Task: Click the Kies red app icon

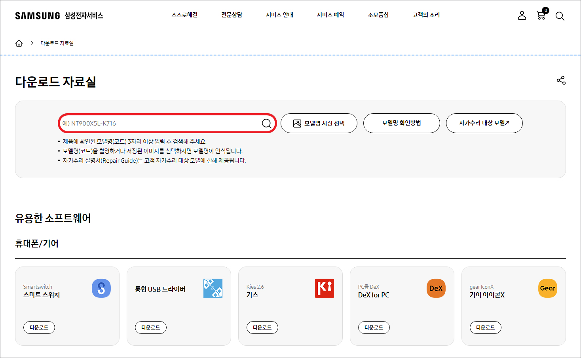Action: tap(325, 288)
